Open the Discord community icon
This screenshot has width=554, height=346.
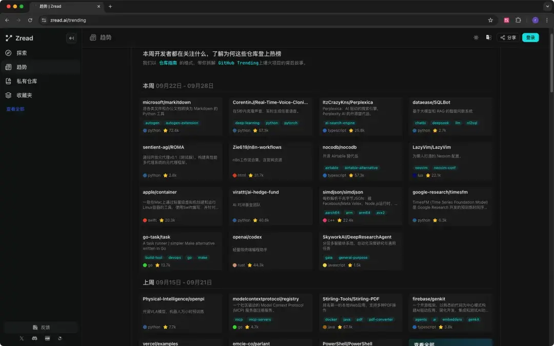tap(34, 338)
